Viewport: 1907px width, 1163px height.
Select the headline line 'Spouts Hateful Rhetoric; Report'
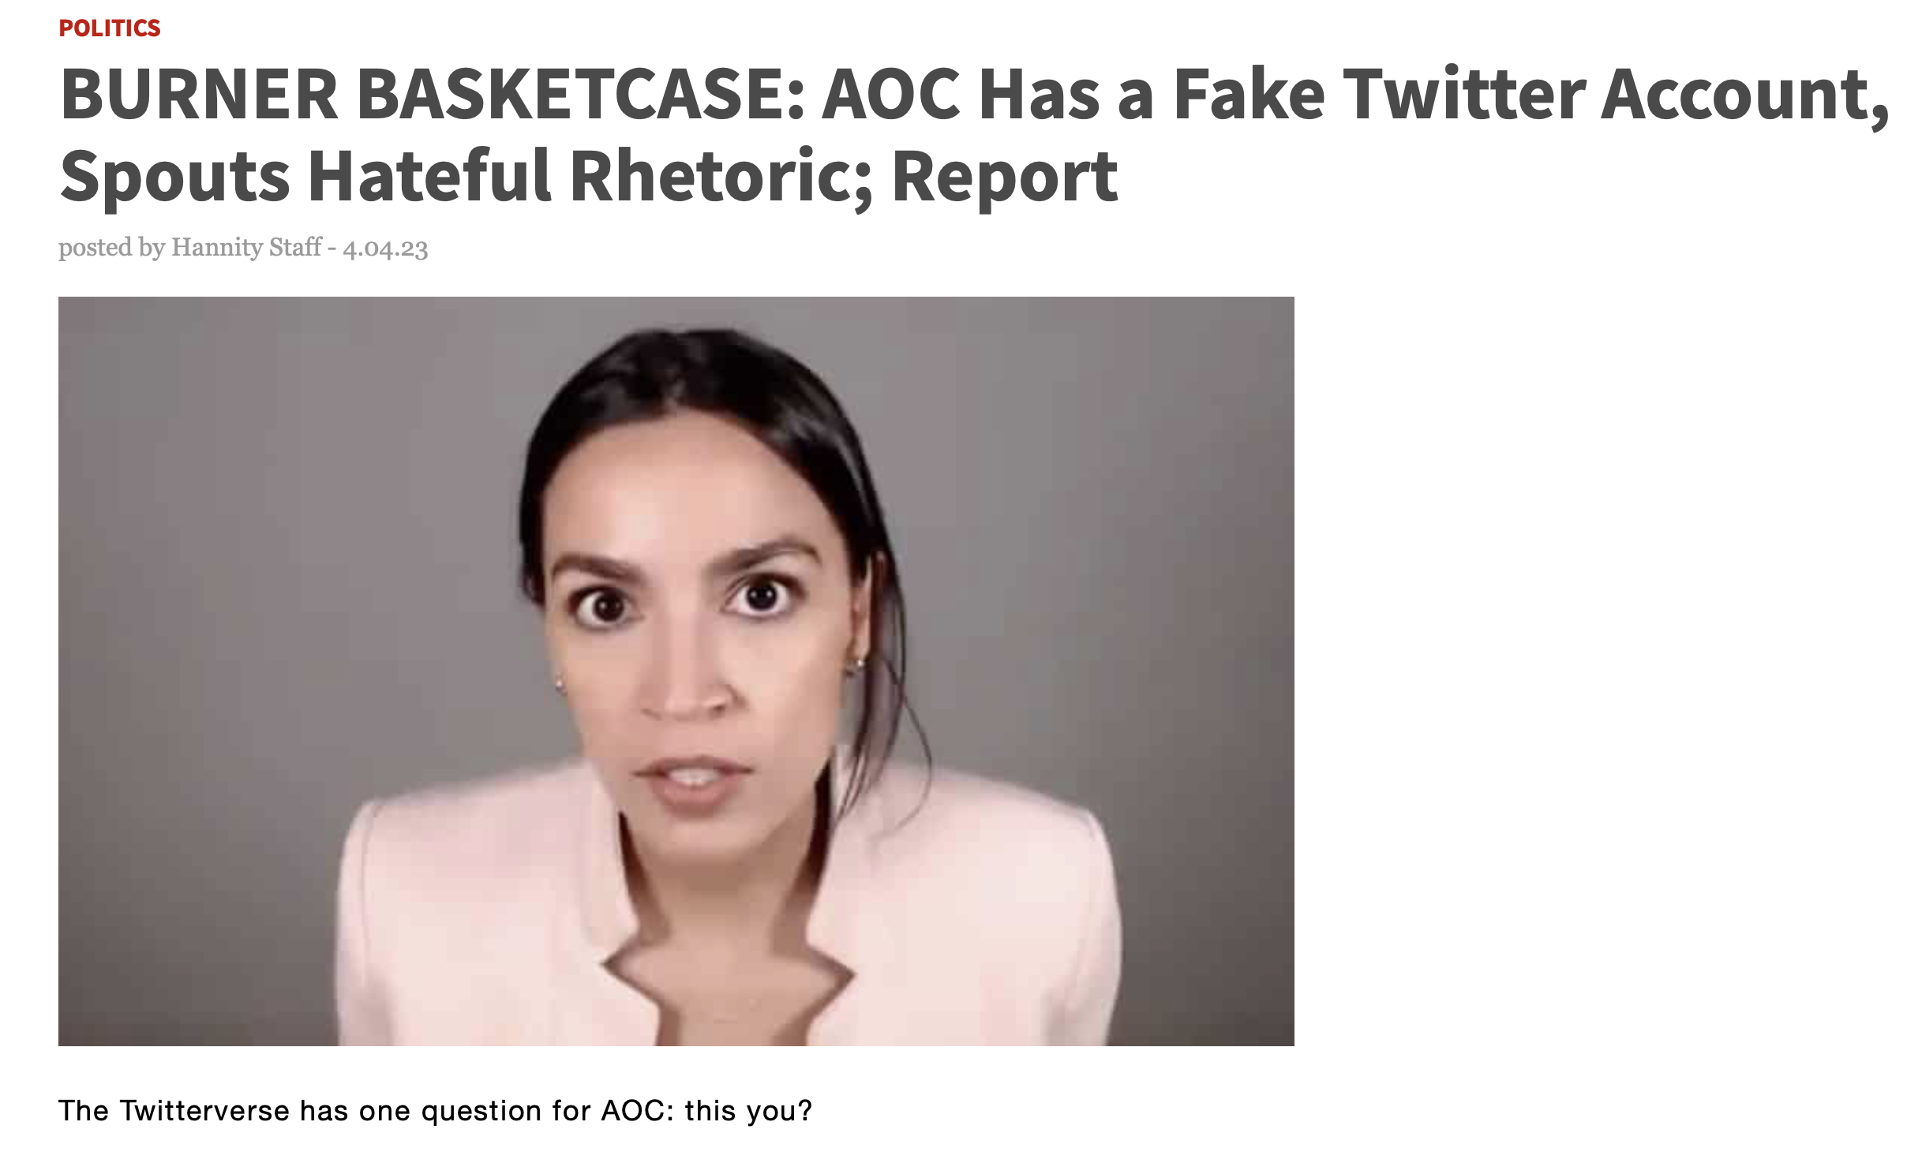(x=589, y=178)
